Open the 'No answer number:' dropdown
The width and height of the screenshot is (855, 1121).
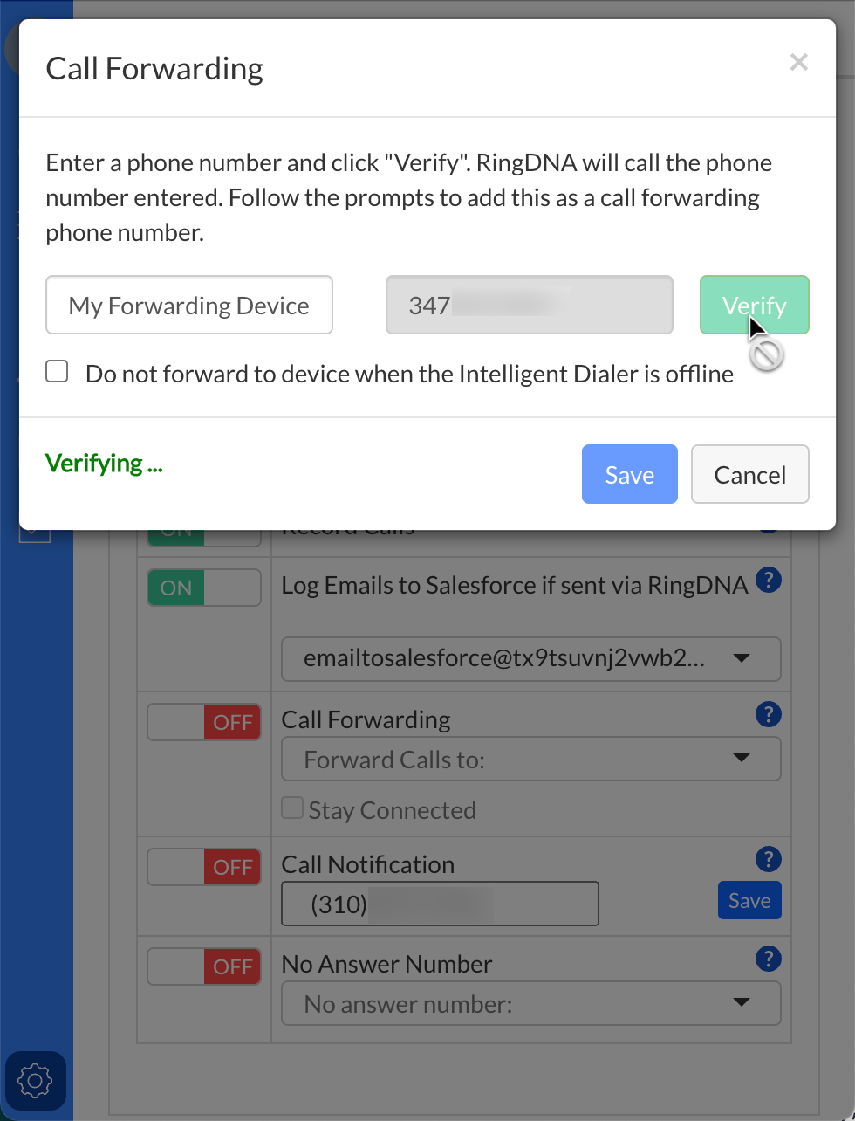pos(530,1004)
